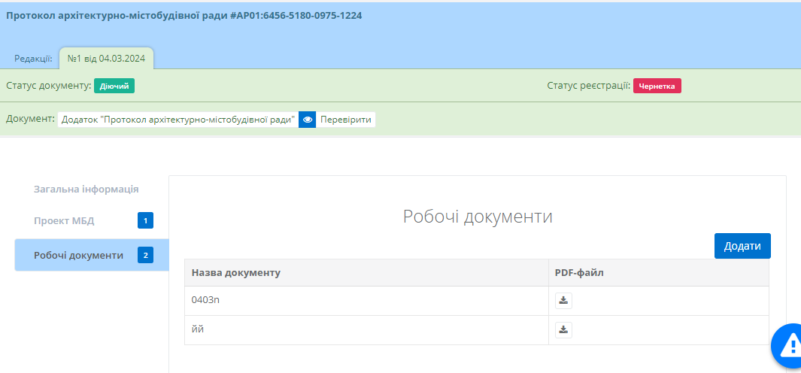This screenshot has height=373, width=801.
Task: Go to the Проект МБД section
Action: [x=64, y=220]
